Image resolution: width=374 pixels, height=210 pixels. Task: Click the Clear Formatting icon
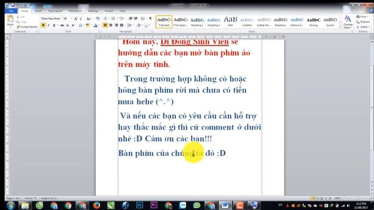click(98, 19)
